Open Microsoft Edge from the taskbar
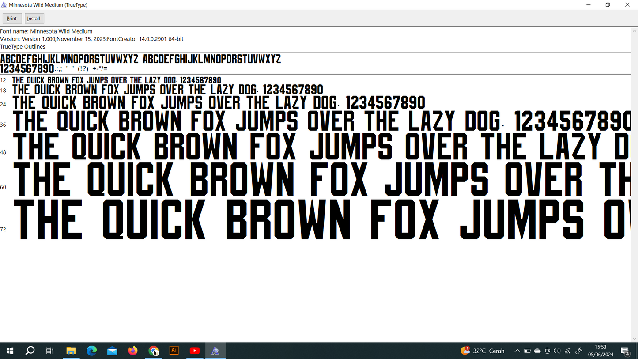638x359 pixels. [x=91, y=351]
